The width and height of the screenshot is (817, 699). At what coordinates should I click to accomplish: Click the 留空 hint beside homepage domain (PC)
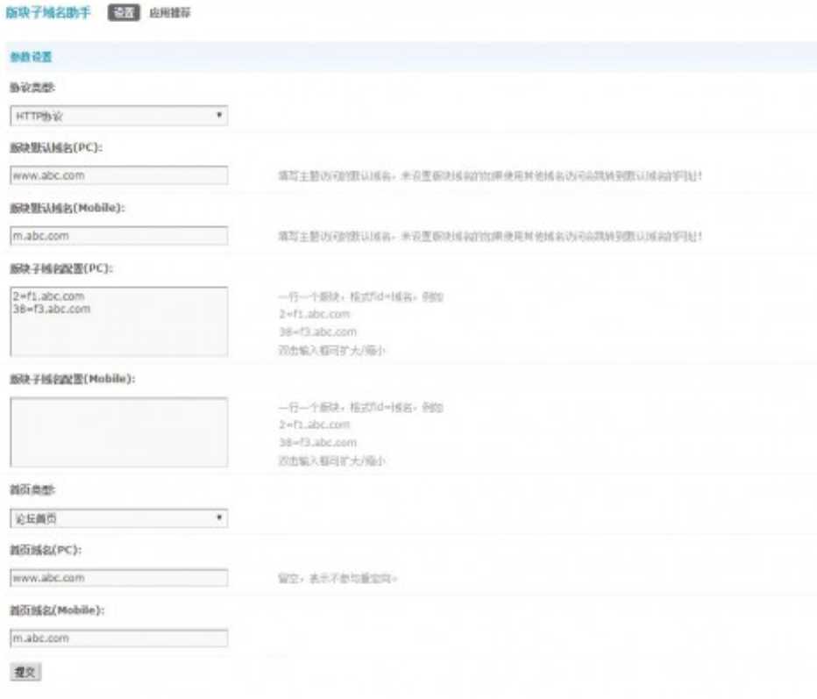coord(337,578)
